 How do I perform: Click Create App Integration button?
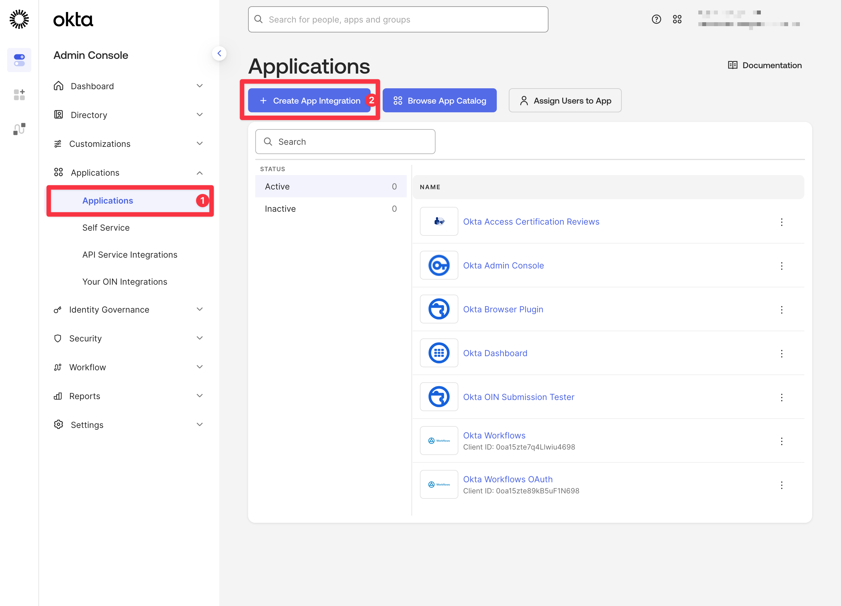coord(310,100)
